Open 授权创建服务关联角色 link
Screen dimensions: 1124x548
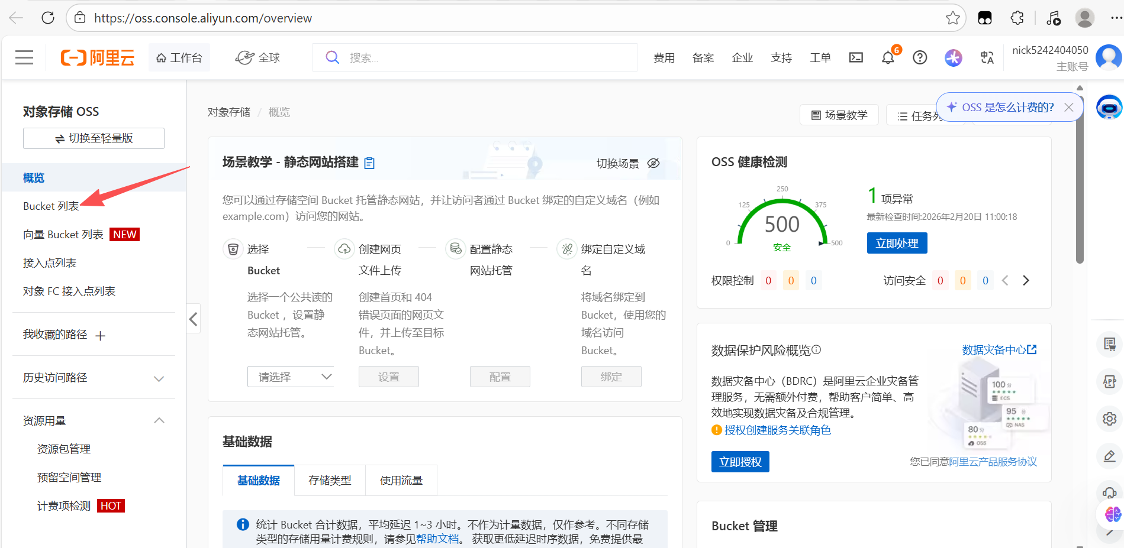click(777, 430)
